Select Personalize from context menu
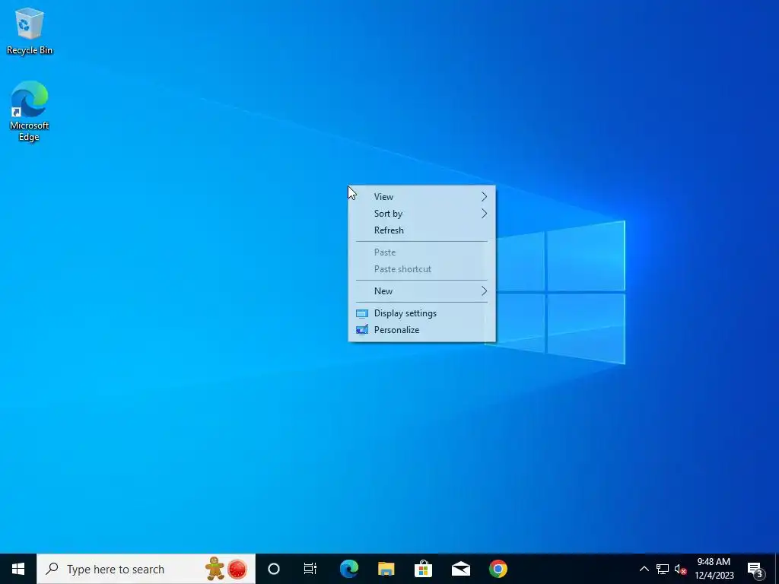 (421, 330)
